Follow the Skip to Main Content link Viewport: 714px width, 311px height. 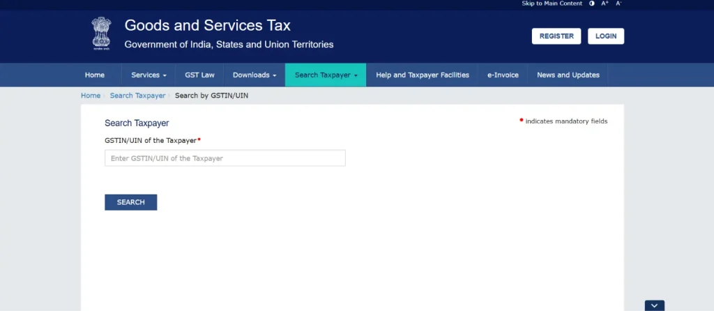pos(552,3)
